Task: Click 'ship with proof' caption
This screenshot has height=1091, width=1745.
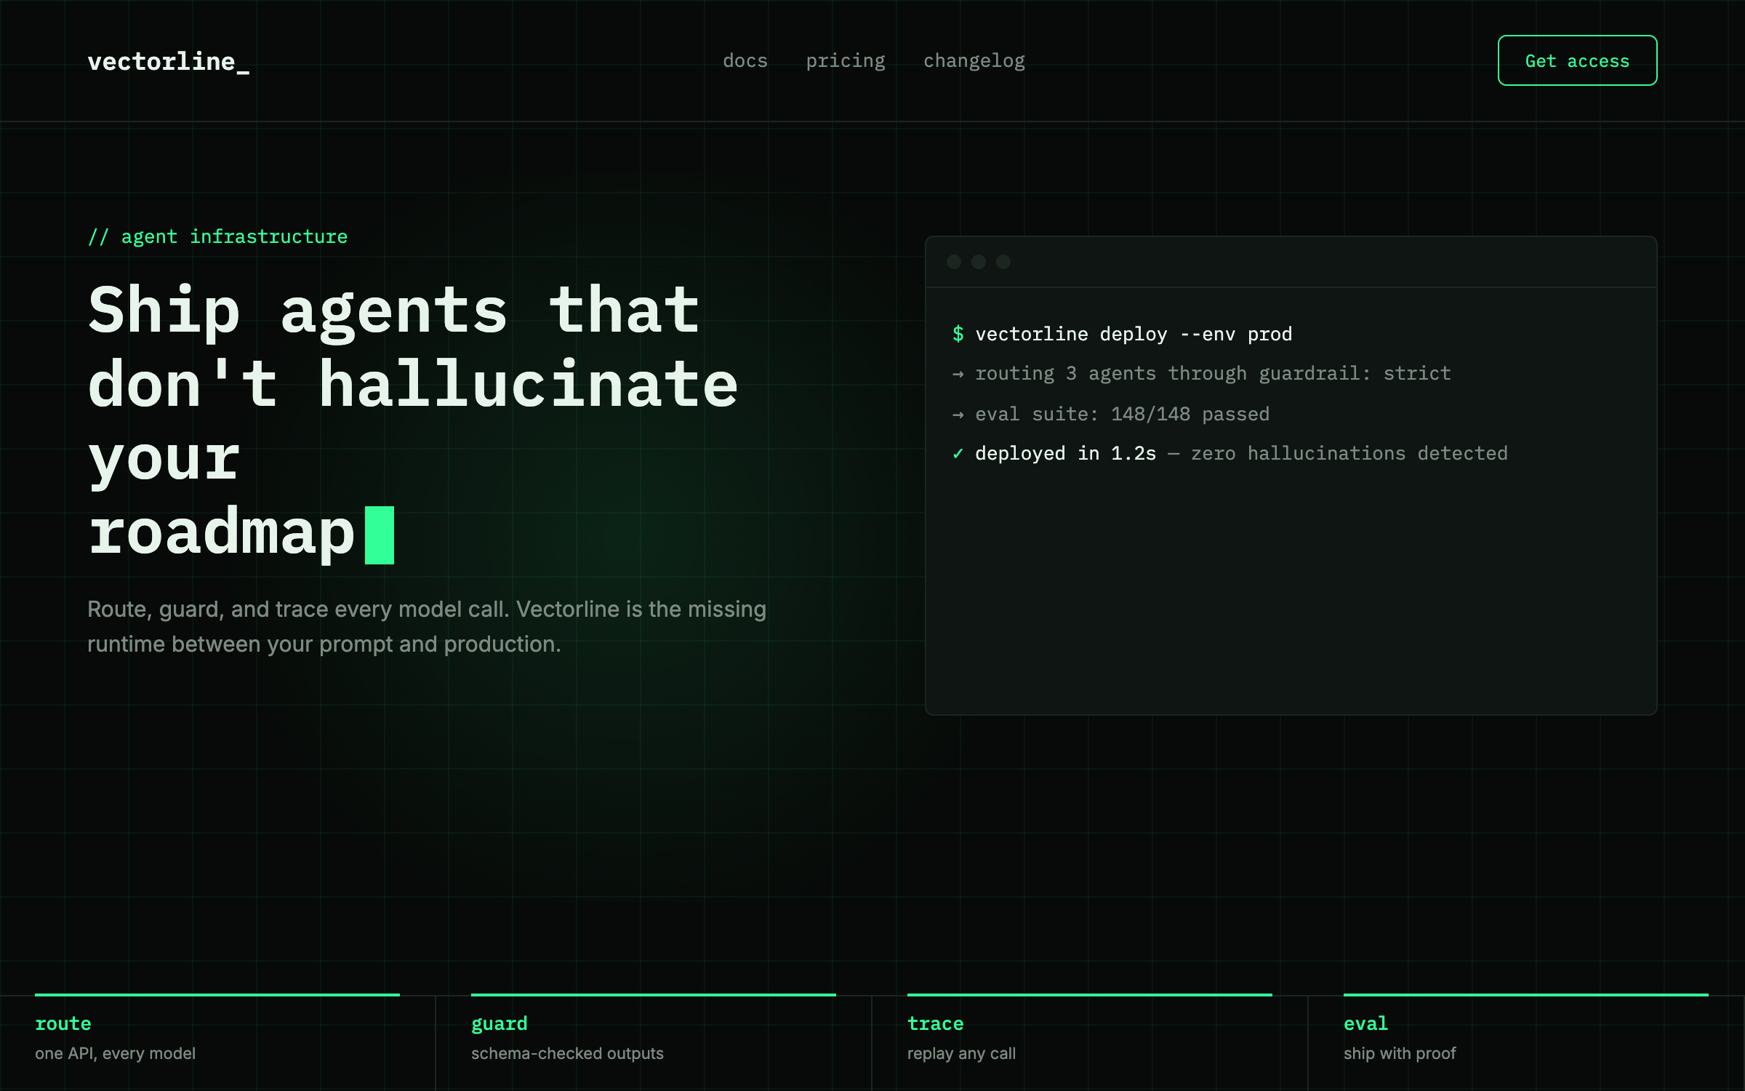Action: (x=1400, y=1053)
